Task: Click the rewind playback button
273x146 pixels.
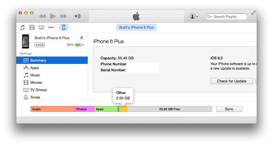Action: pos(42,16)
